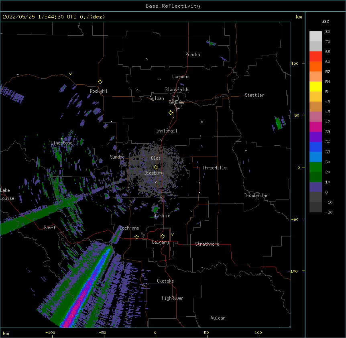Screen dimensions: 346x338
Task: Select the Cochrane label
Action: (x=129, y=228)
